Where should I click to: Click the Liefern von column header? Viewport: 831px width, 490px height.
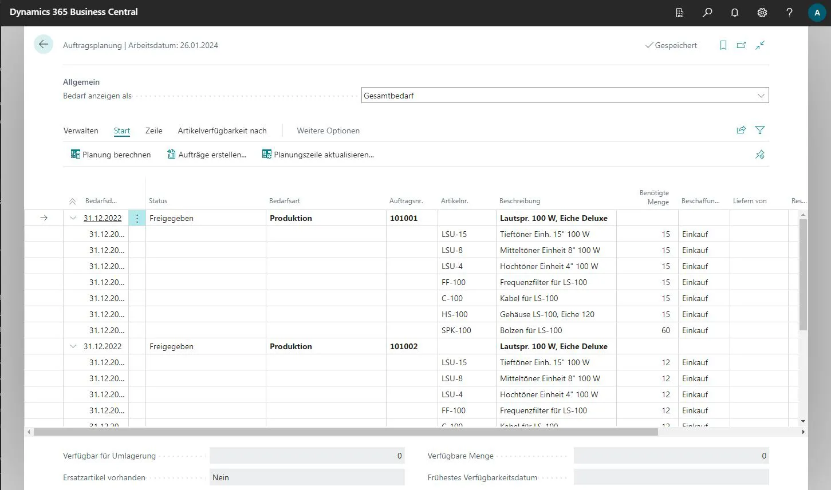750,201
